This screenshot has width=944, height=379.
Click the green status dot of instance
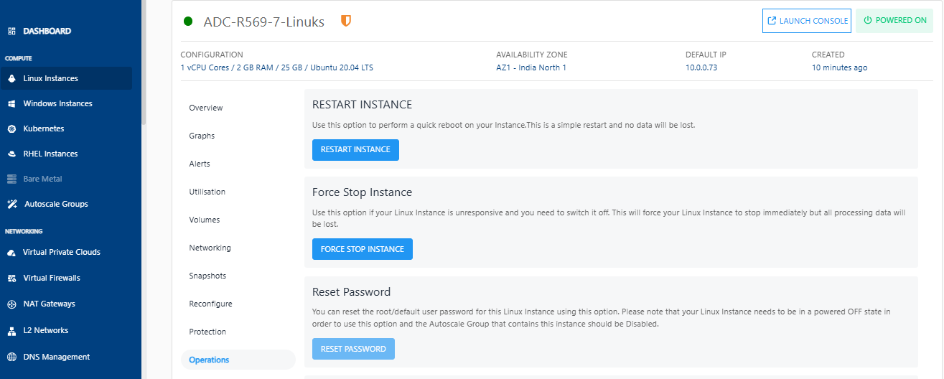(x=189, y=22)
